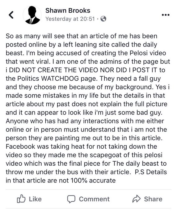Open Shawn Brooks silhouette profile picture
177x211 pixels.
click(32, 15)
